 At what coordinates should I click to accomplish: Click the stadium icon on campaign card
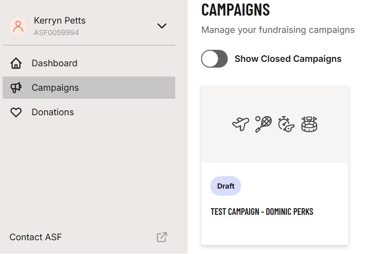309,124
